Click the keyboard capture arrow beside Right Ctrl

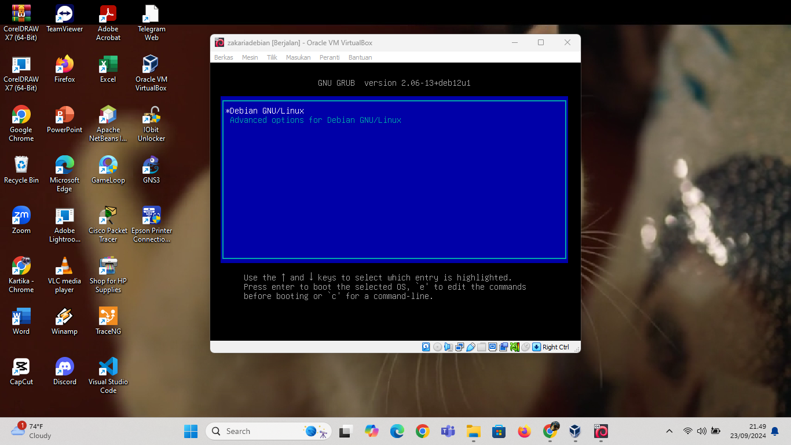[x=536, y=347]
